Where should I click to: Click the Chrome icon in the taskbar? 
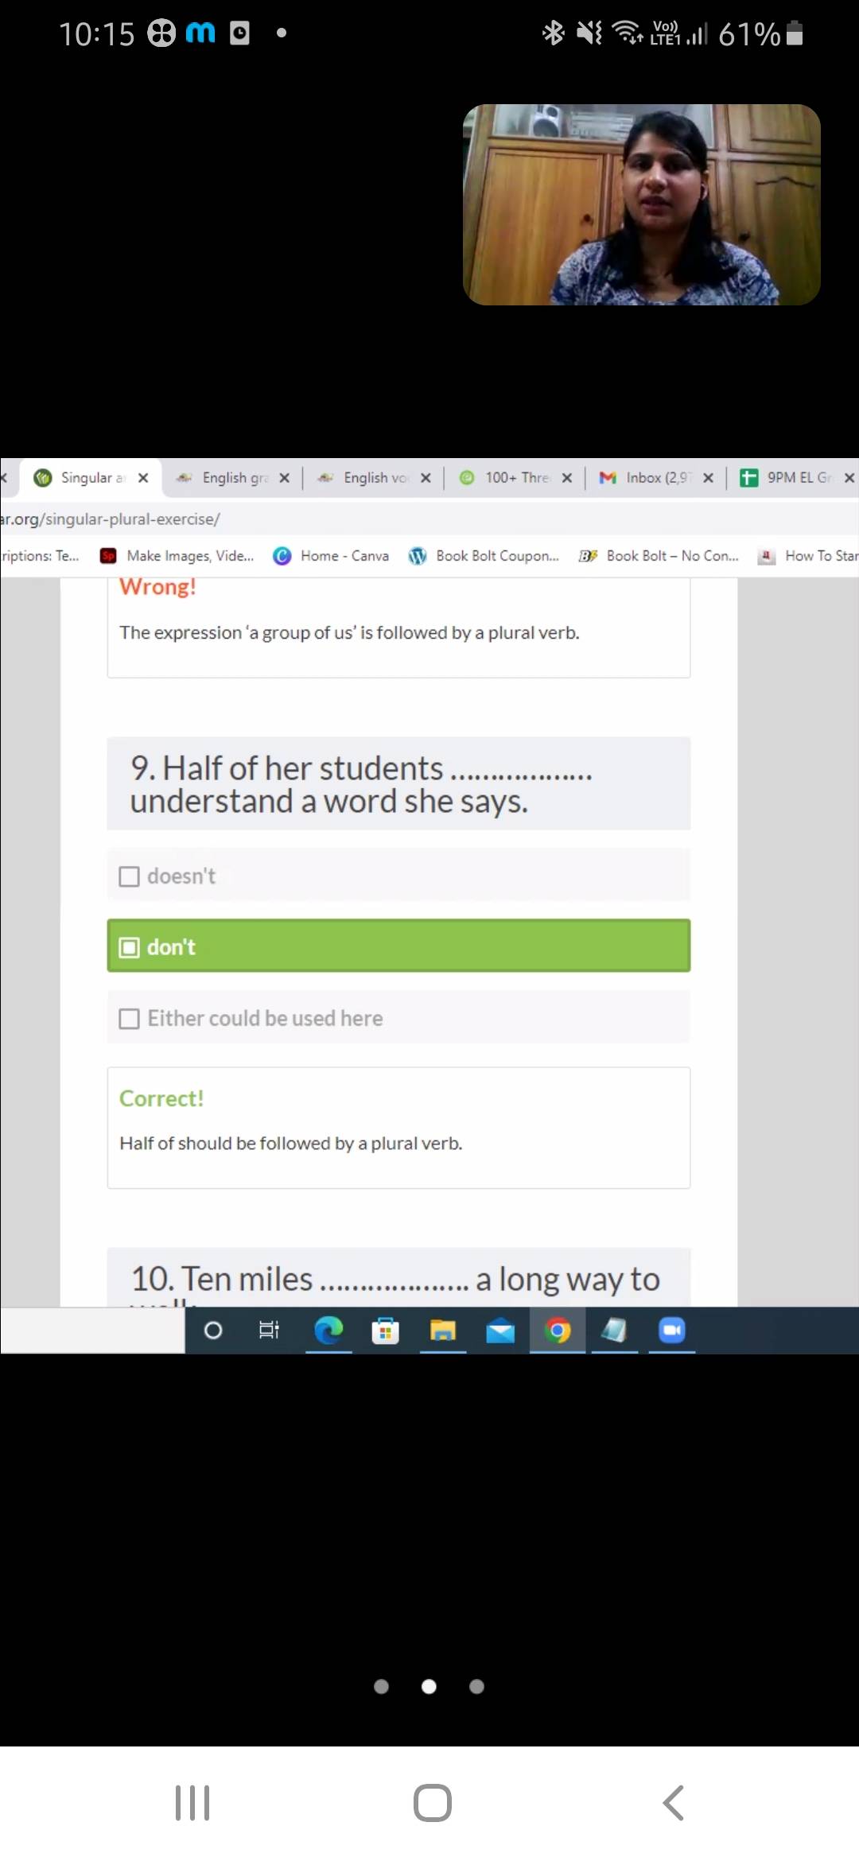coord(558,1330)
